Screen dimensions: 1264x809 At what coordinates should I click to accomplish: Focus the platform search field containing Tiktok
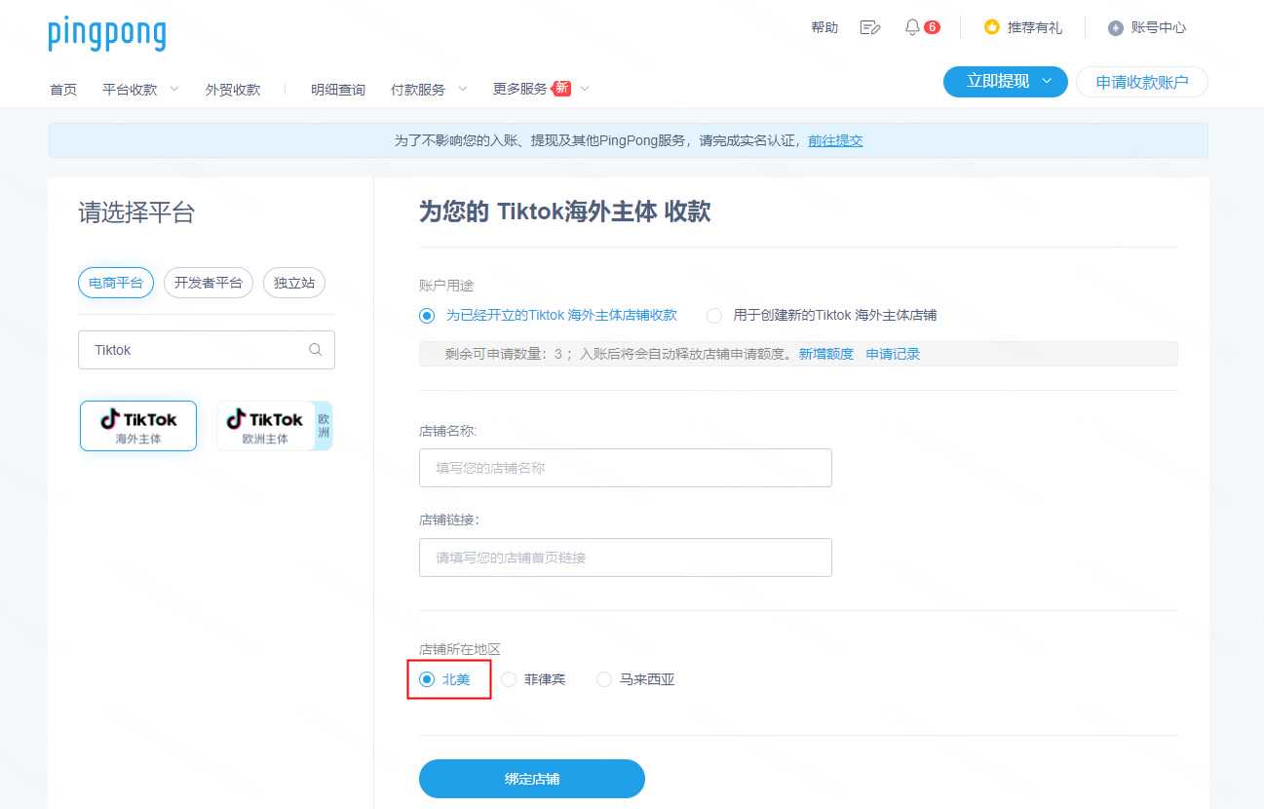click(207, 350)
